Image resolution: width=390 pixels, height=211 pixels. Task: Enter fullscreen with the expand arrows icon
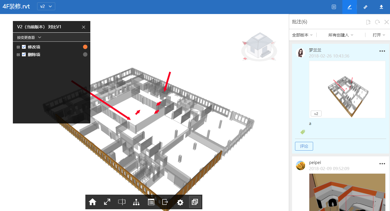(107, 202)
